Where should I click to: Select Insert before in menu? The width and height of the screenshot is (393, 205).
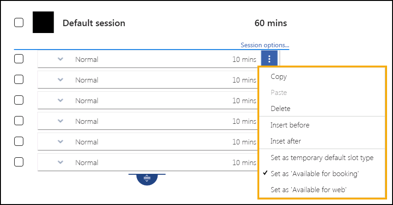289,125
